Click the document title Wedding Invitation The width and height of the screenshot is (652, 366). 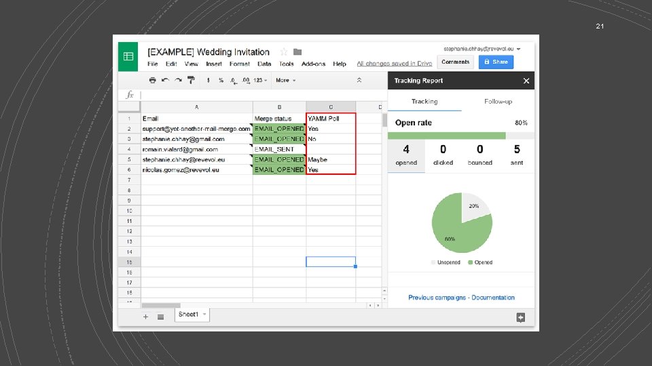tap(209, 52)
